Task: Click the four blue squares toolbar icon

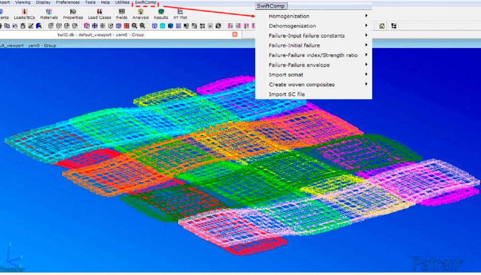Action: (178, 26)
